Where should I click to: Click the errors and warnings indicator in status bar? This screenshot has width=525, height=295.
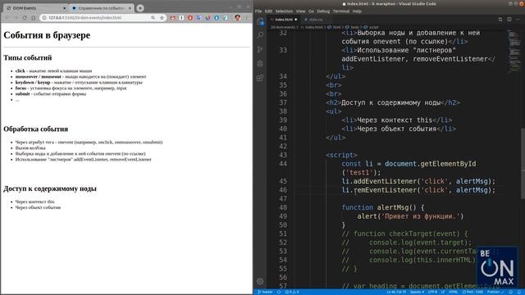tap(292, 292)
